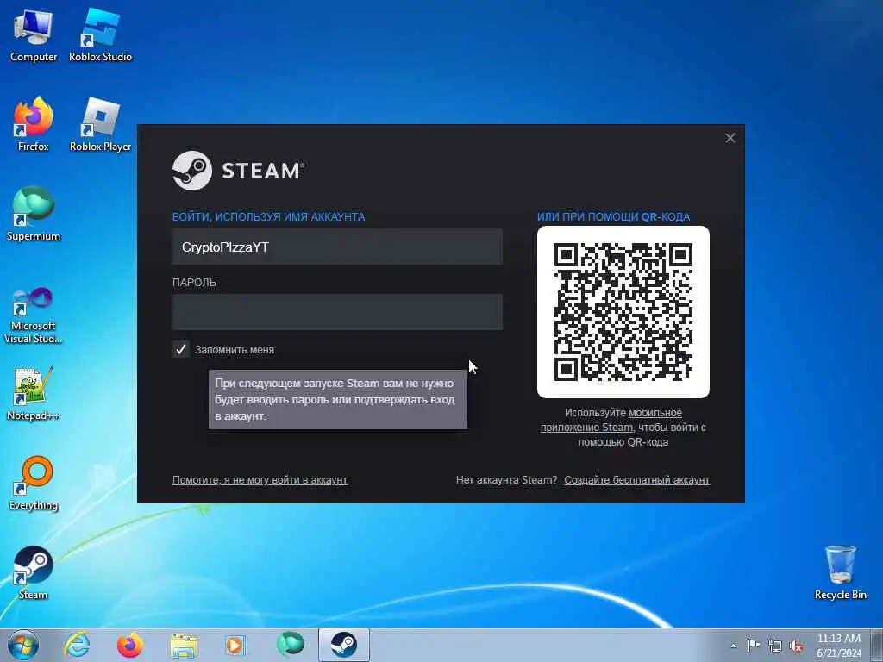Select the Roblox Player desktop shortcut
The width and height of the screenshot is (883, 662).
pyautogui.click(x=100, y=125)
